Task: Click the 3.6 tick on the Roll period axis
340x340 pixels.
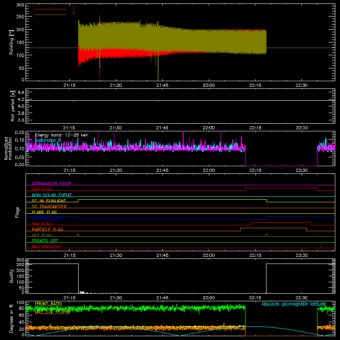Action: tap(21, 120)
